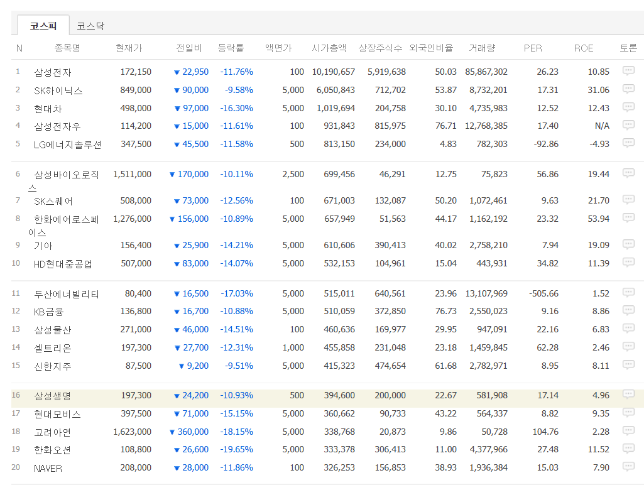This screenshot has width=644, height=485.
Task: Select 한화에어로스페이스 ROE value 53.94
Action: point(598,219)
